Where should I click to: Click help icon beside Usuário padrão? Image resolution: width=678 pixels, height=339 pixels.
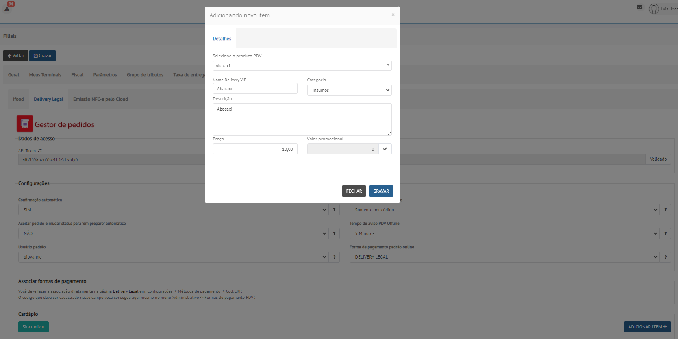tap(334, 257)
